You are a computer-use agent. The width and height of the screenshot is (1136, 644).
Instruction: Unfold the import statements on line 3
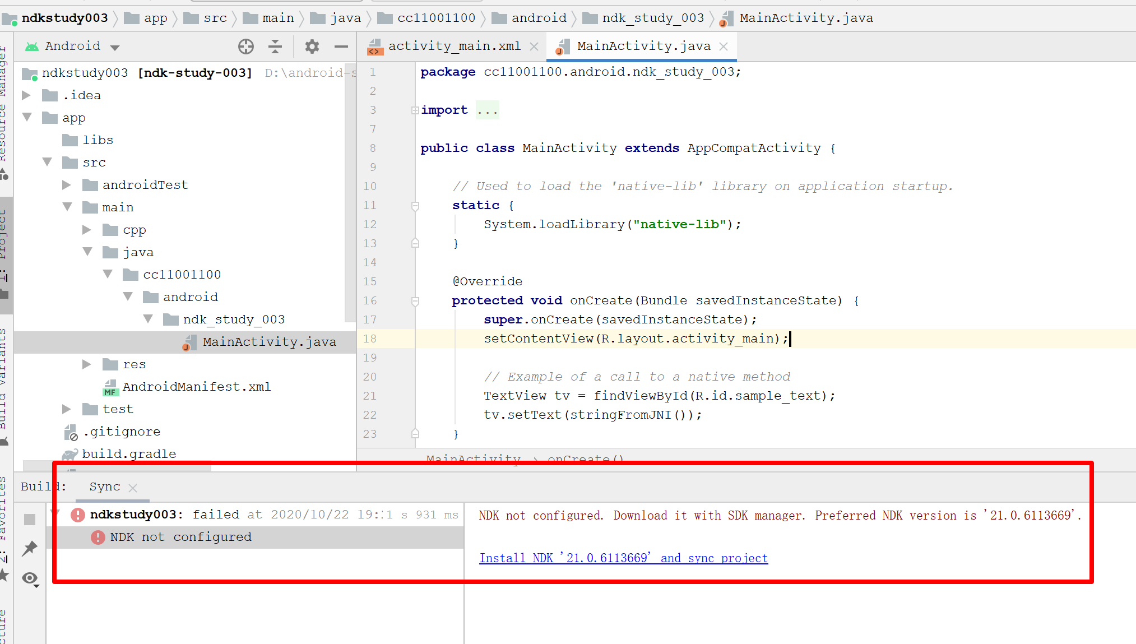[x=415, y=110]
